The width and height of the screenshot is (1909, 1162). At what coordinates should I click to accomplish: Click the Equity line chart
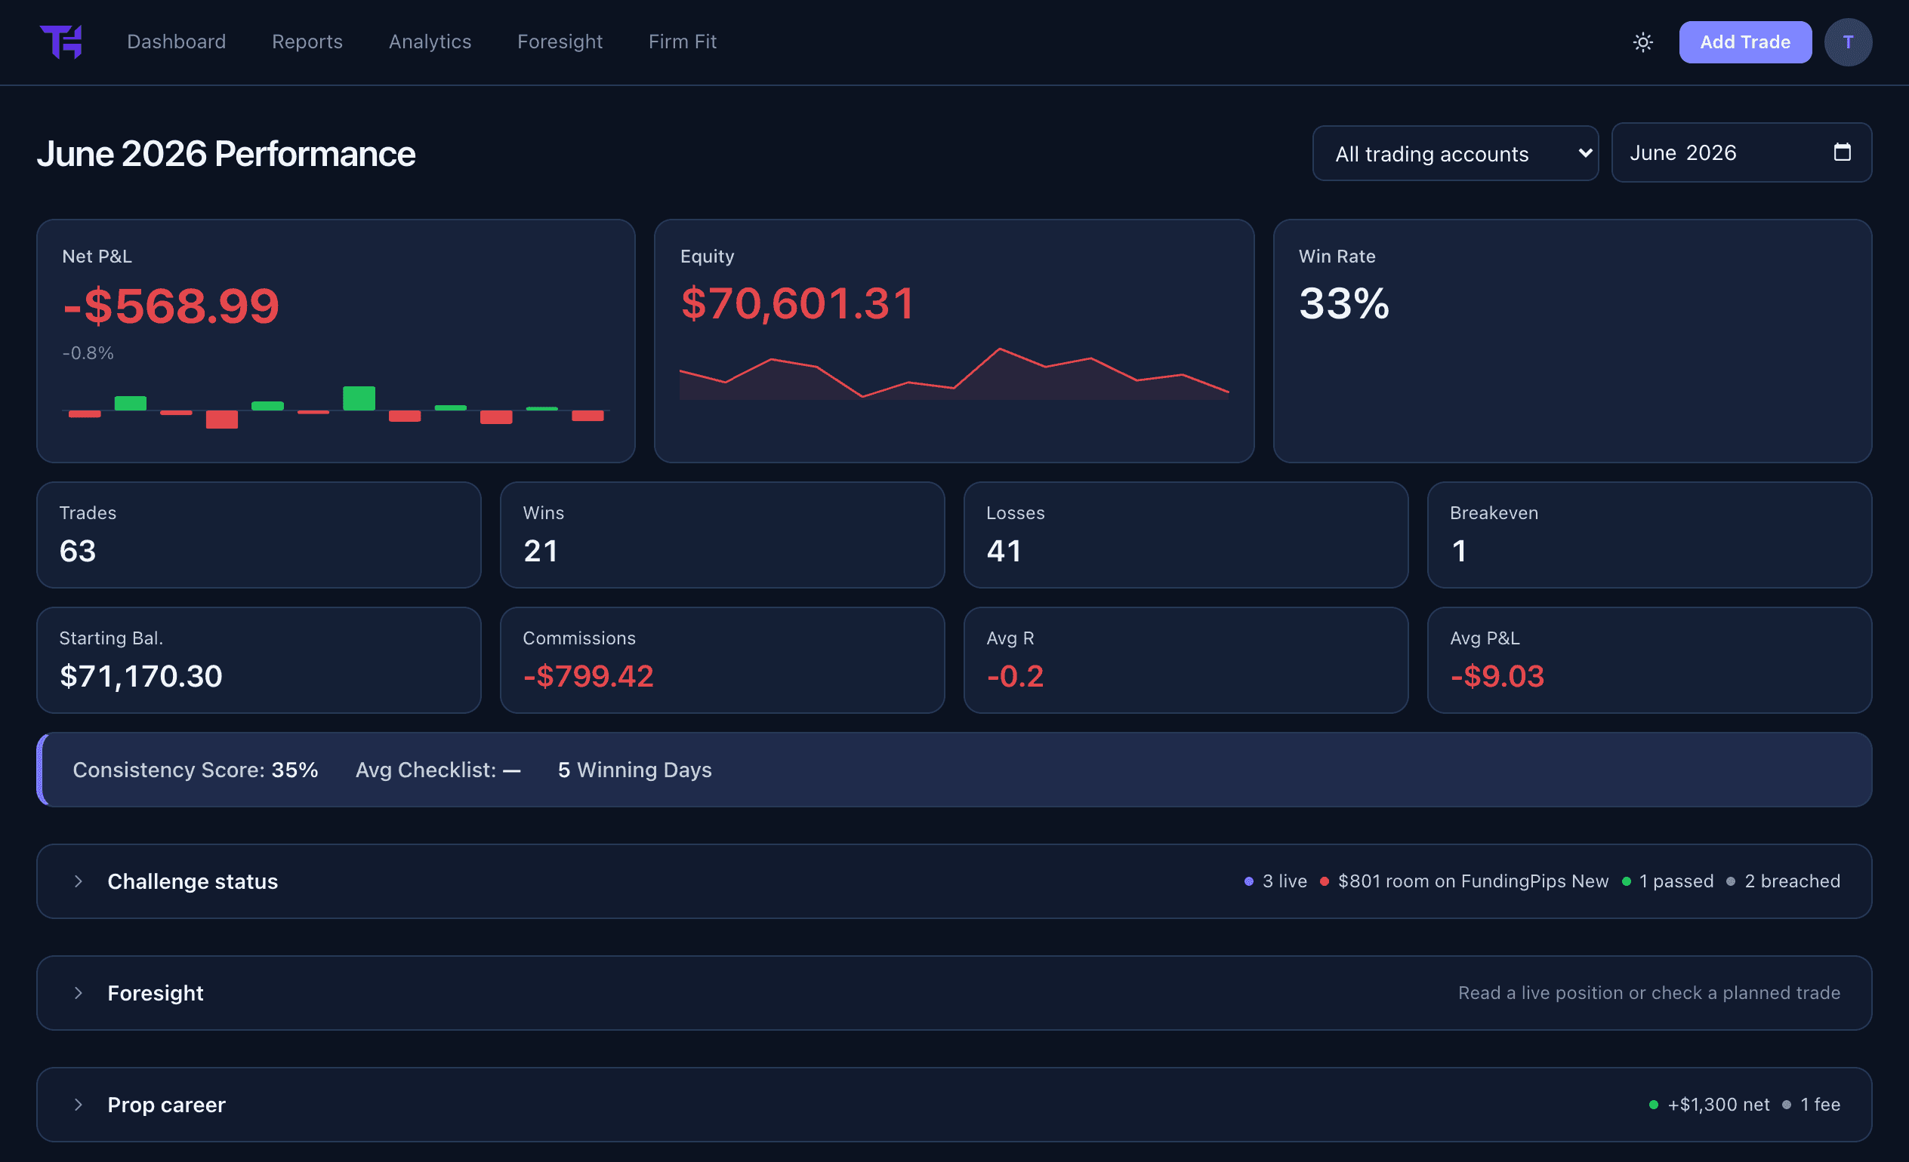pos(954,374)
